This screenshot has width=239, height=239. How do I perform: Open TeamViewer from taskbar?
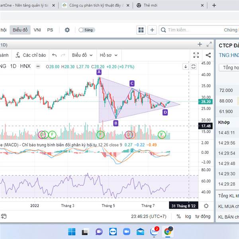[x=113, y=232]
